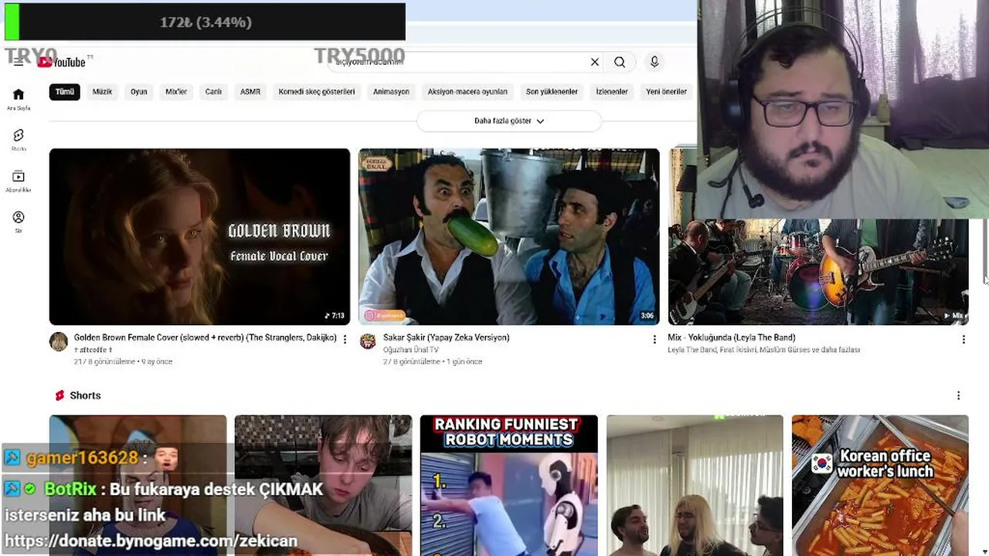The image size is (989, 556).
Task: Start voice search with the microphone icon
Action: (x=654, y=62)
